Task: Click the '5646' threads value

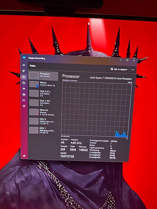Action: click(73, 149)
